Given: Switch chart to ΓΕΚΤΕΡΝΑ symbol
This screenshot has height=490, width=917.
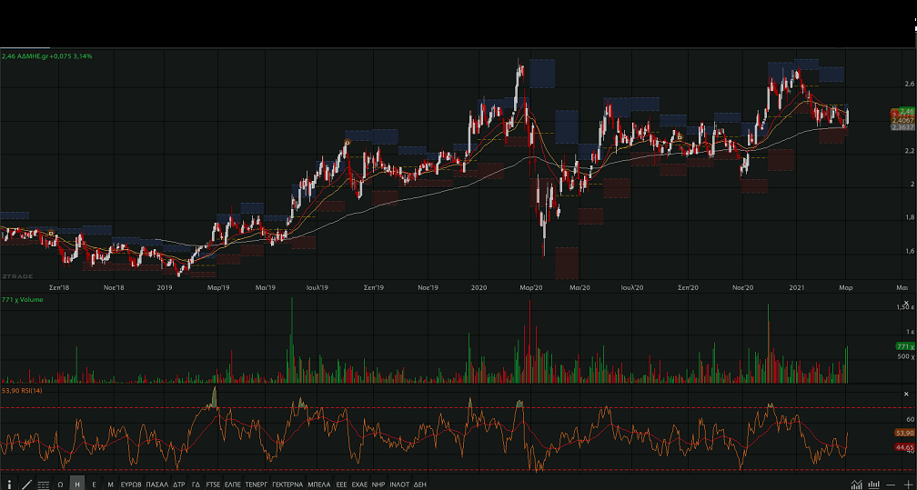Looking at the screenshot, I should (x=287, y=485).
